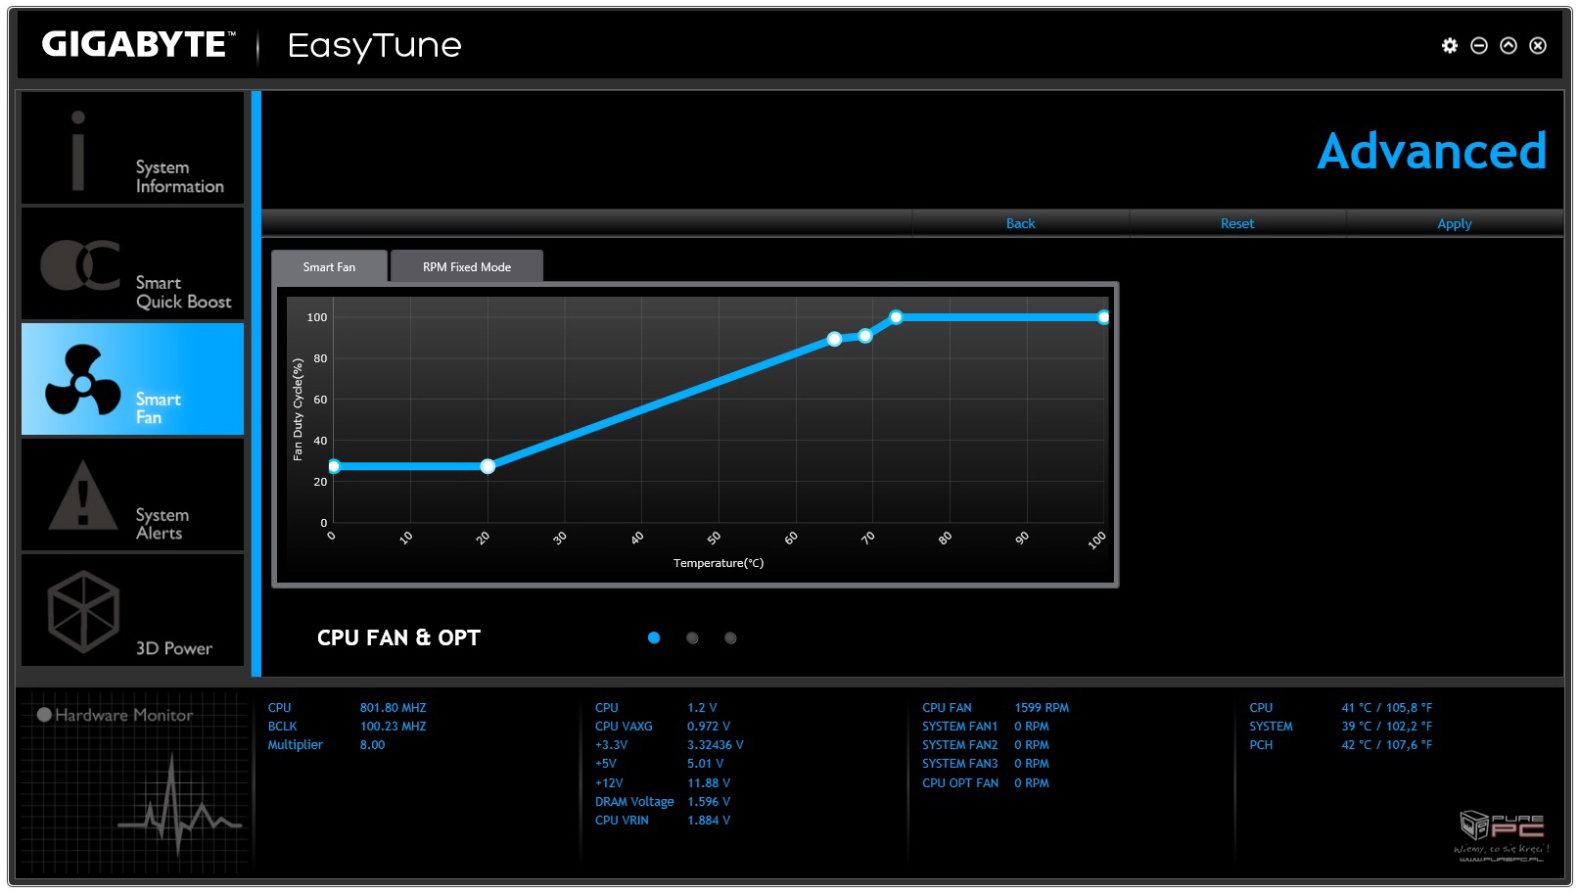Screen dimensions: 1579x895
Task: Click the CPU VAXG value 0.972 V
Action: pos(709,726)
